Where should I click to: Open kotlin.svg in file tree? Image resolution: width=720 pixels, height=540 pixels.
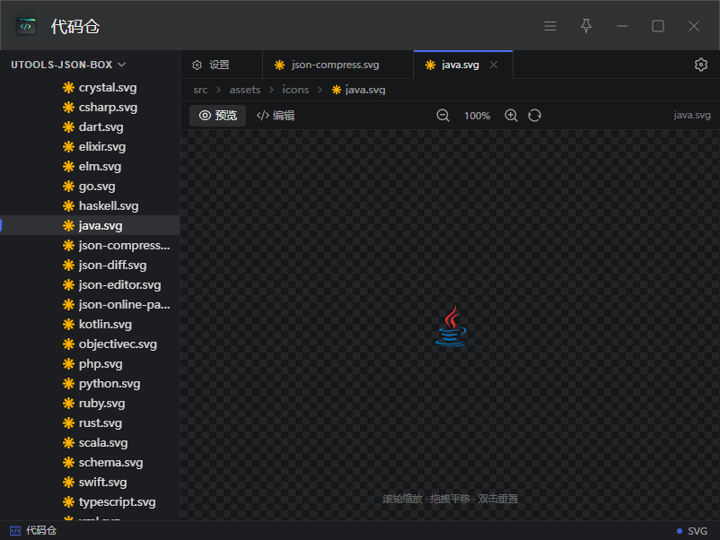tap(90, 325)
